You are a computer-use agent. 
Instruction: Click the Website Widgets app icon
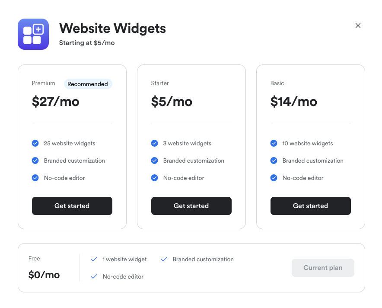click(33, 34)
